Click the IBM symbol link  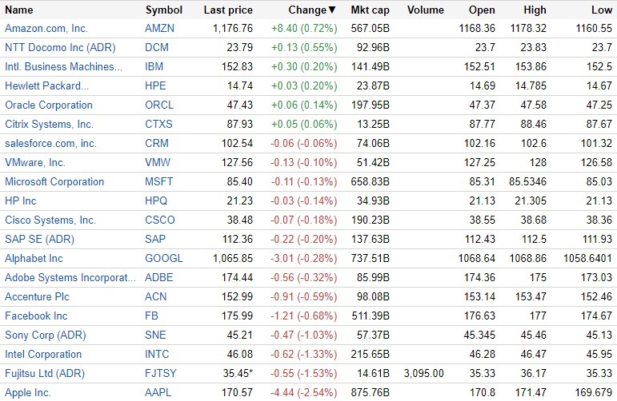(x=154, y=67)
